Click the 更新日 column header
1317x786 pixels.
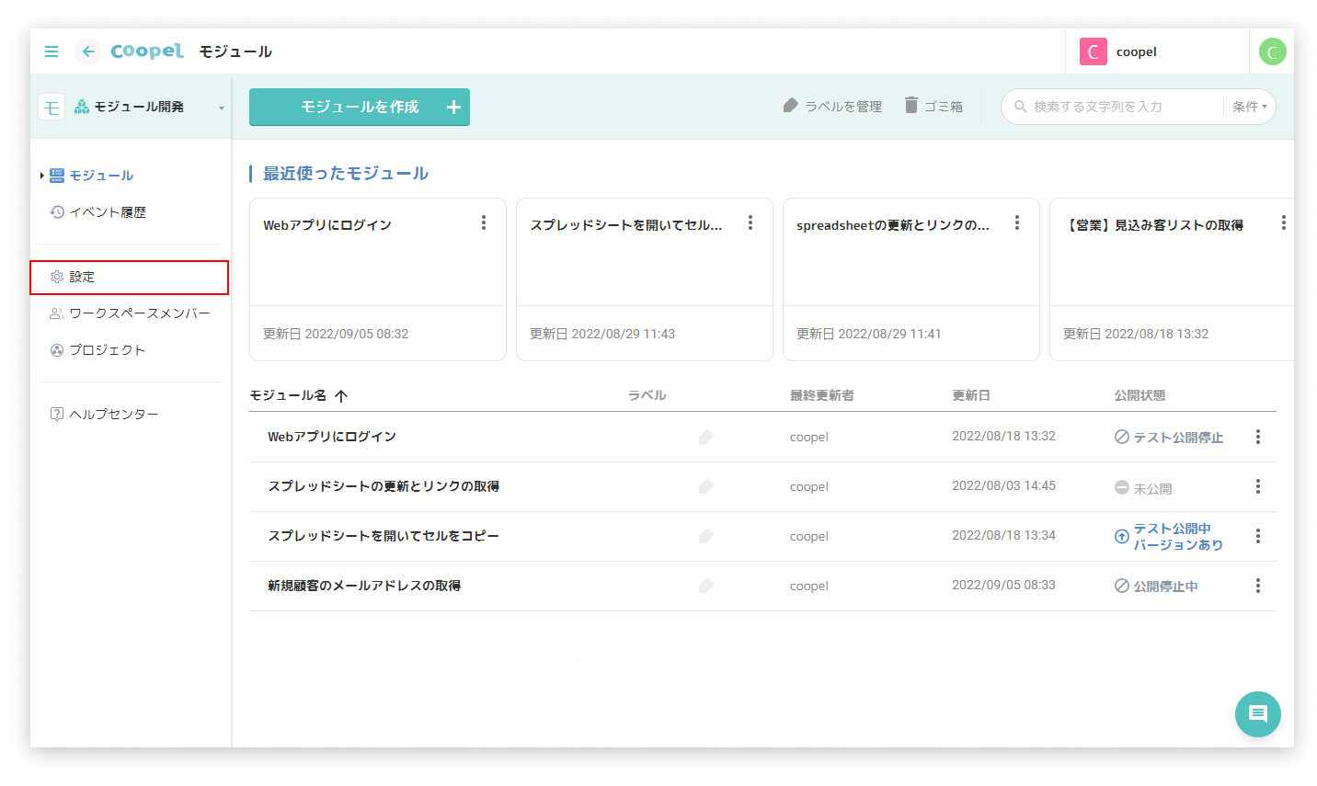tap(971, 395)
